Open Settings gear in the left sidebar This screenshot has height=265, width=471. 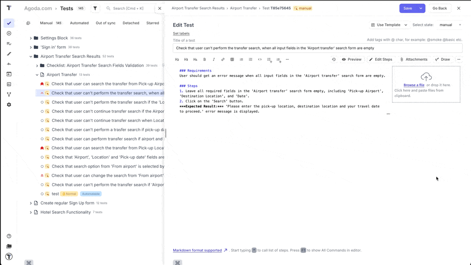click(x=9, y=105)
